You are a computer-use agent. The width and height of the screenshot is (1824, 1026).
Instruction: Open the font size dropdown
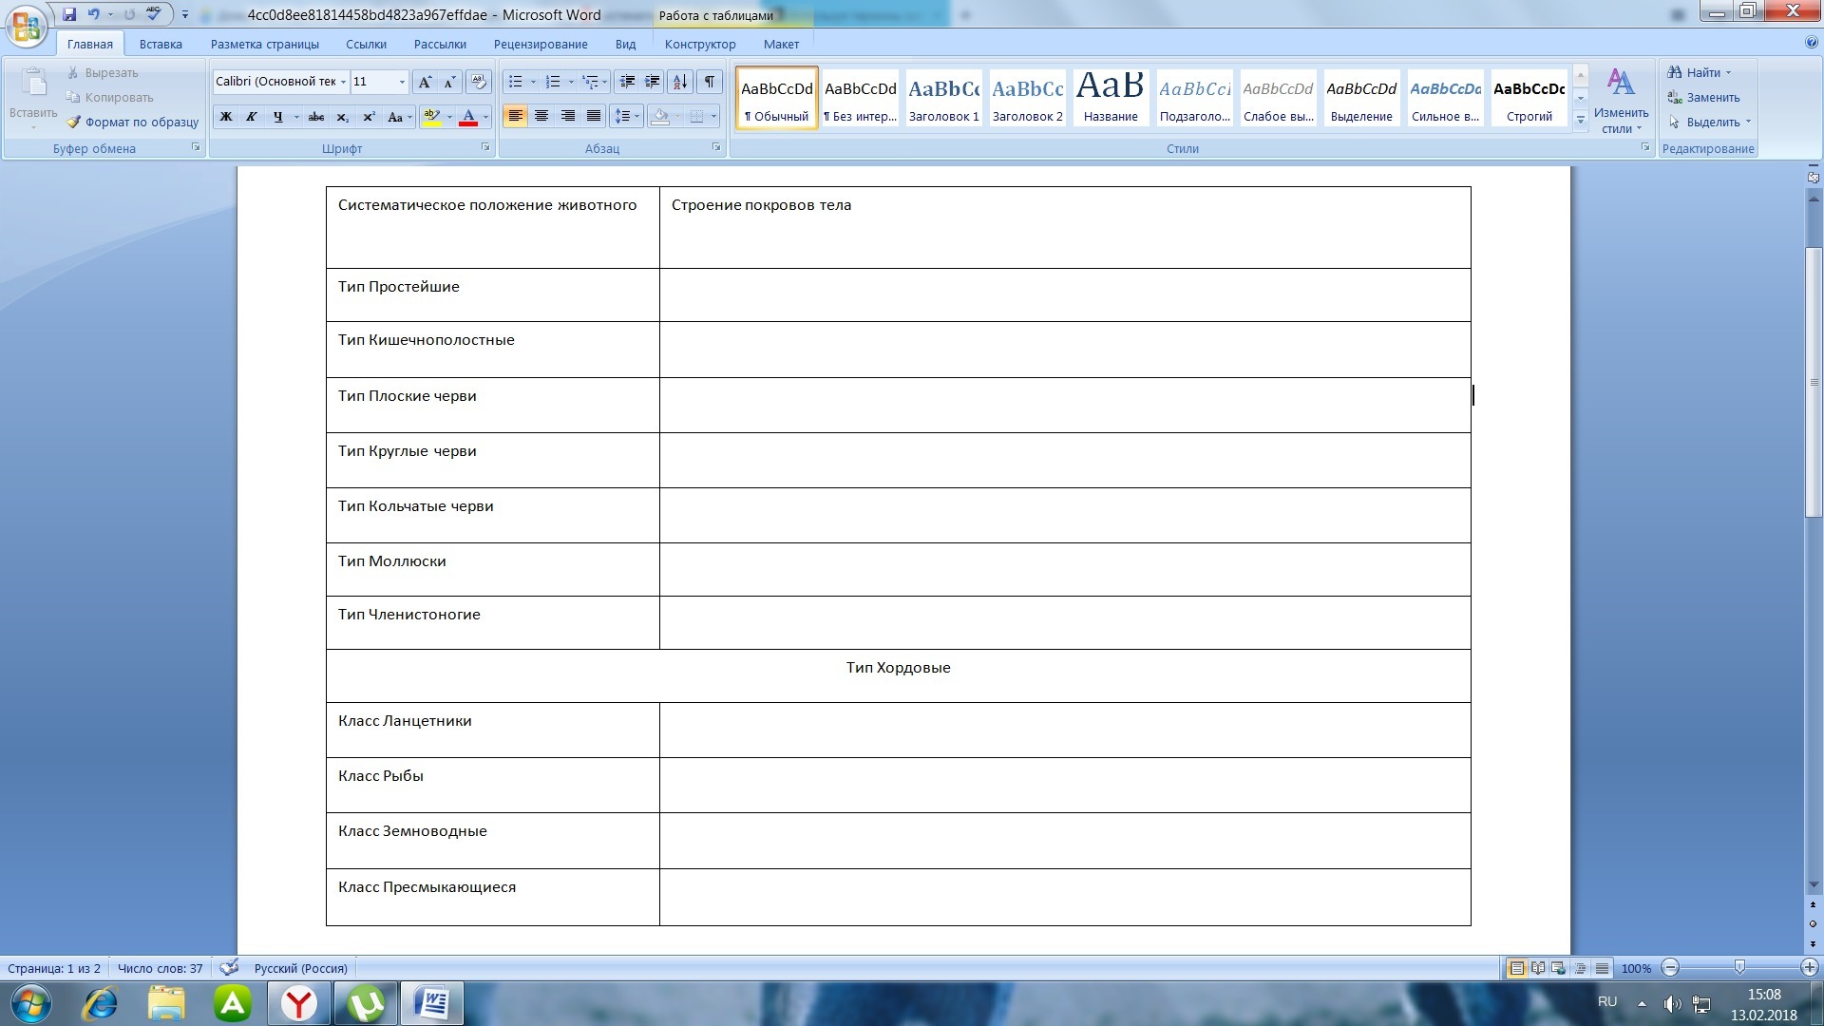(402, 82)
